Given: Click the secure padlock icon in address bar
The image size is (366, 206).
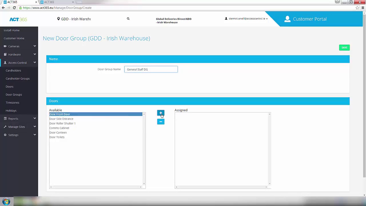Looking at the screenshot, I should point(21,8).
